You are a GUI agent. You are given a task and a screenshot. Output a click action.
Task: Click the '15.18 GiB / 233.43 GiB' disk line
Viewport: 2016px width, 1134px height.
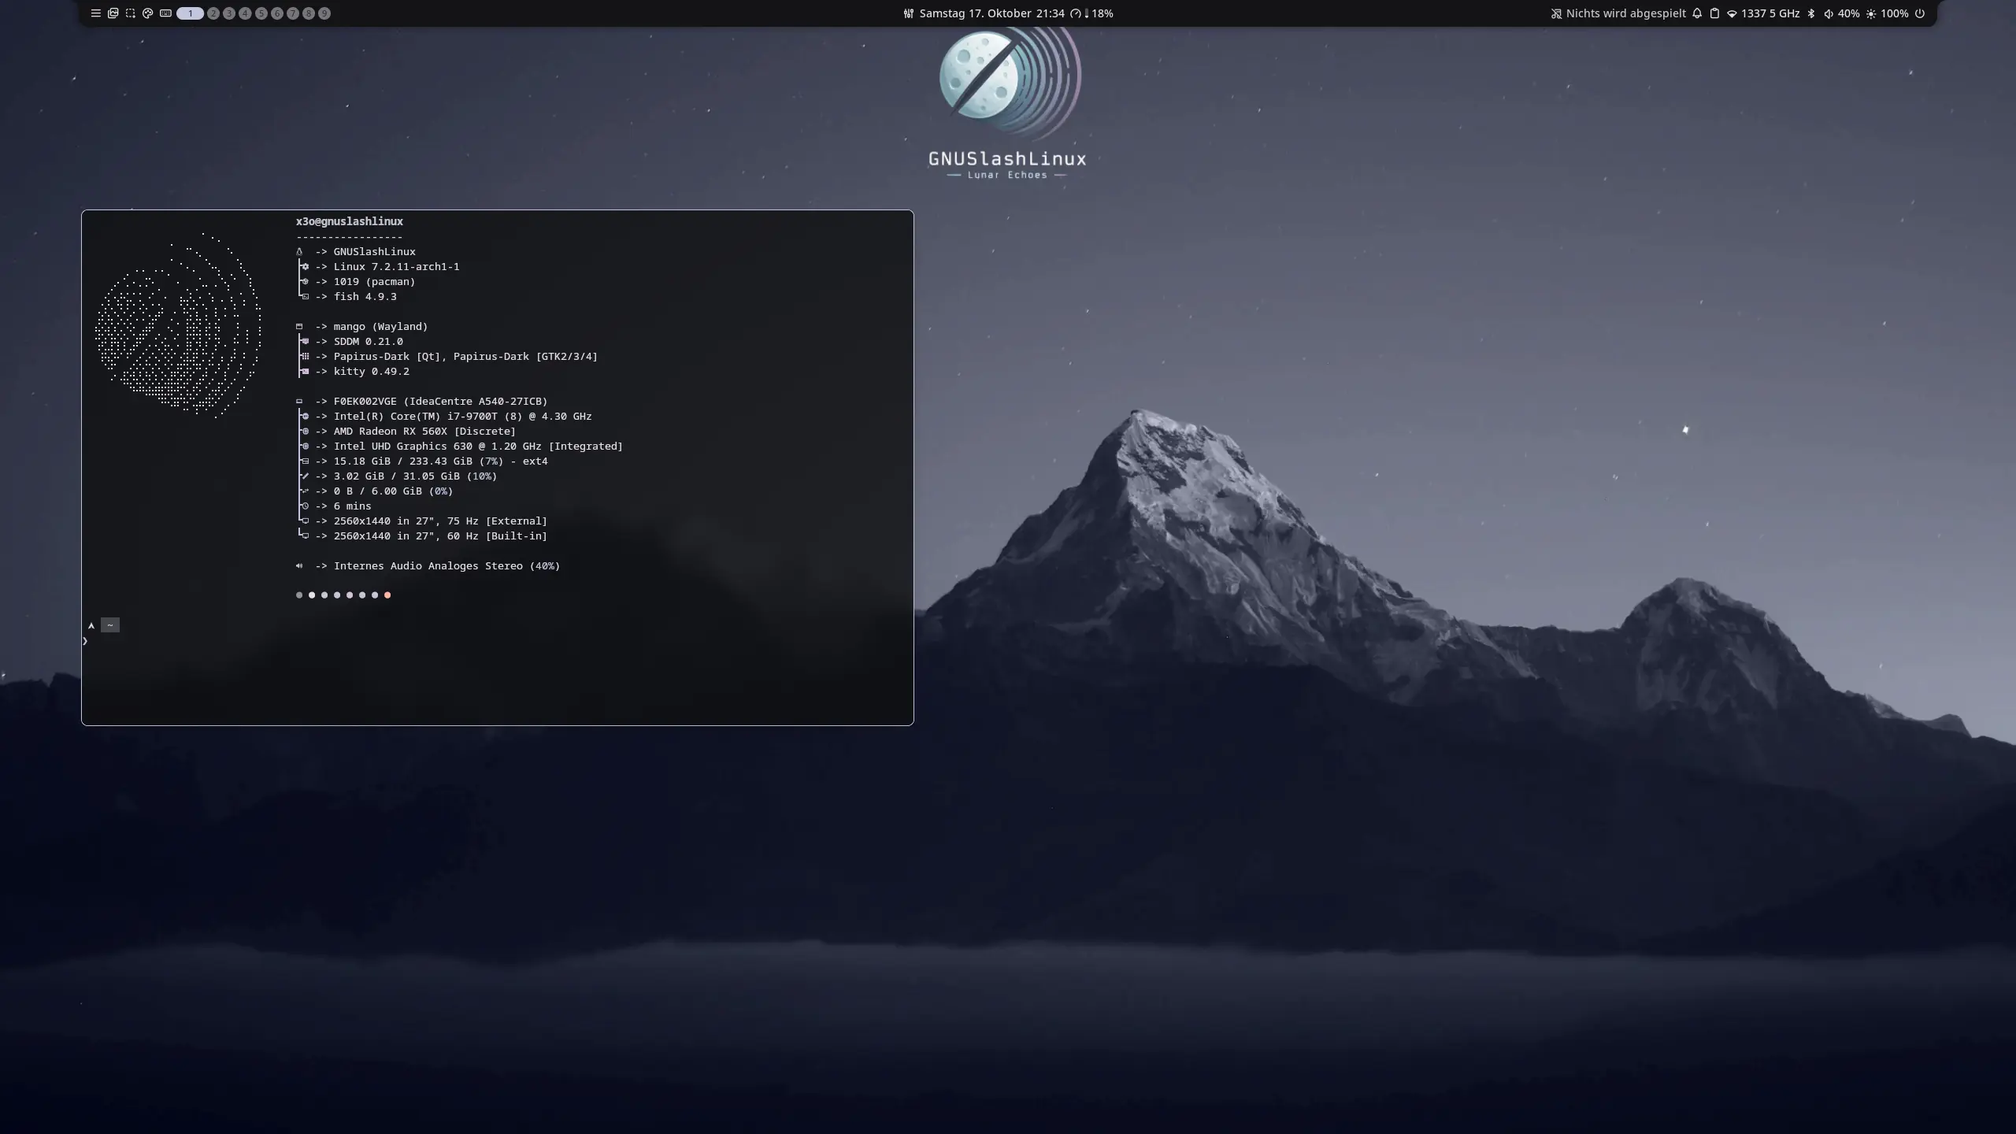click(440, 461)
